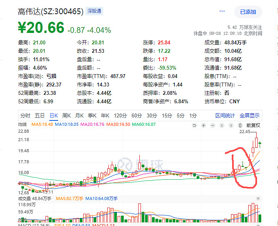Click the MA60:16.07 indicator label
The image size is (278, 226).
[x=144, y=124]
